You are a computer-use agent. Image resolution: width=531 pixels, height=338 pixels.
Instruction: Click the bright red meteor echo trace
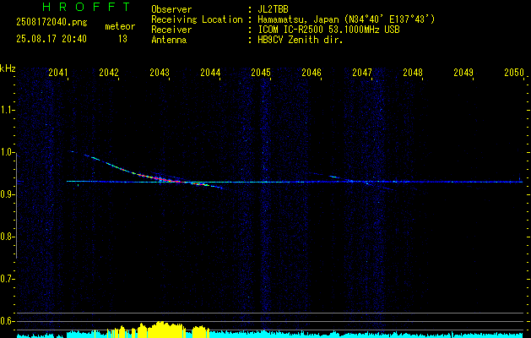point(160,177)
